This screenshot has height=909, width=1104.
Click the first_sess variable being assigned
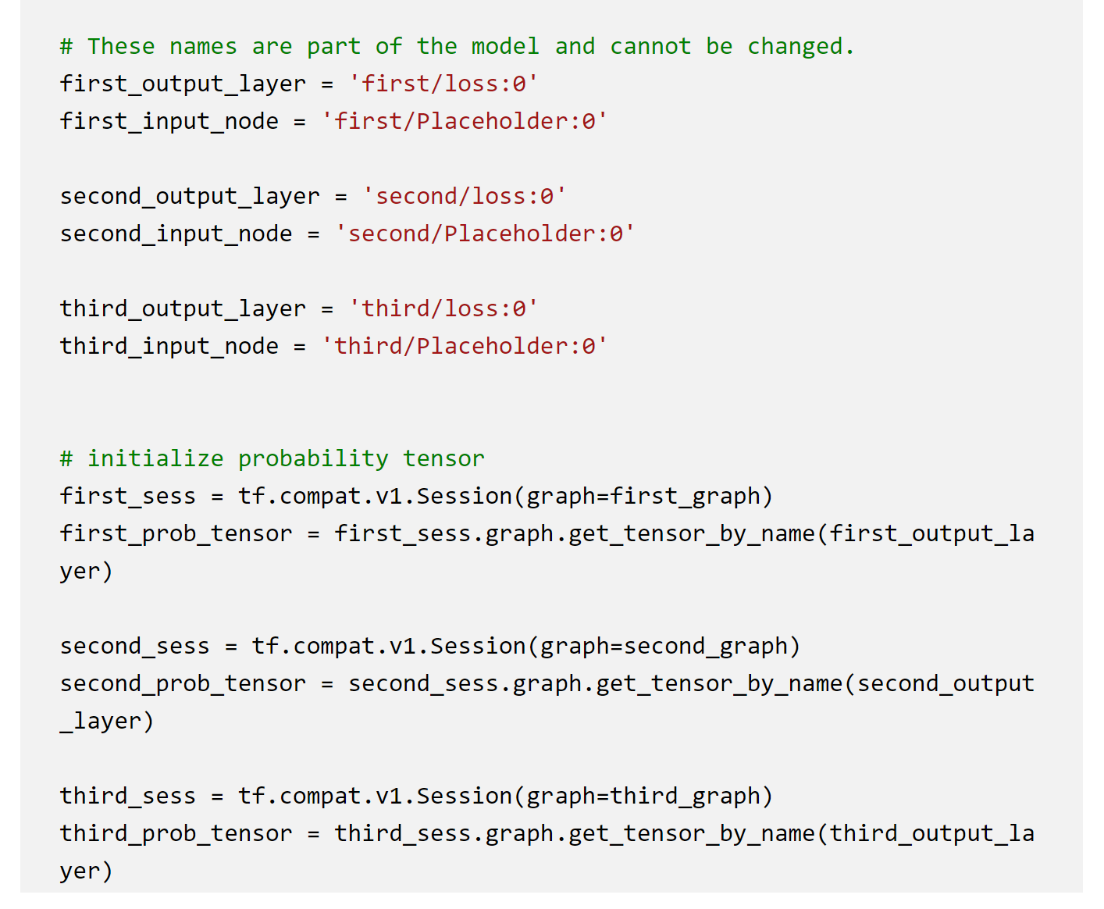click(x=128, y=496)
